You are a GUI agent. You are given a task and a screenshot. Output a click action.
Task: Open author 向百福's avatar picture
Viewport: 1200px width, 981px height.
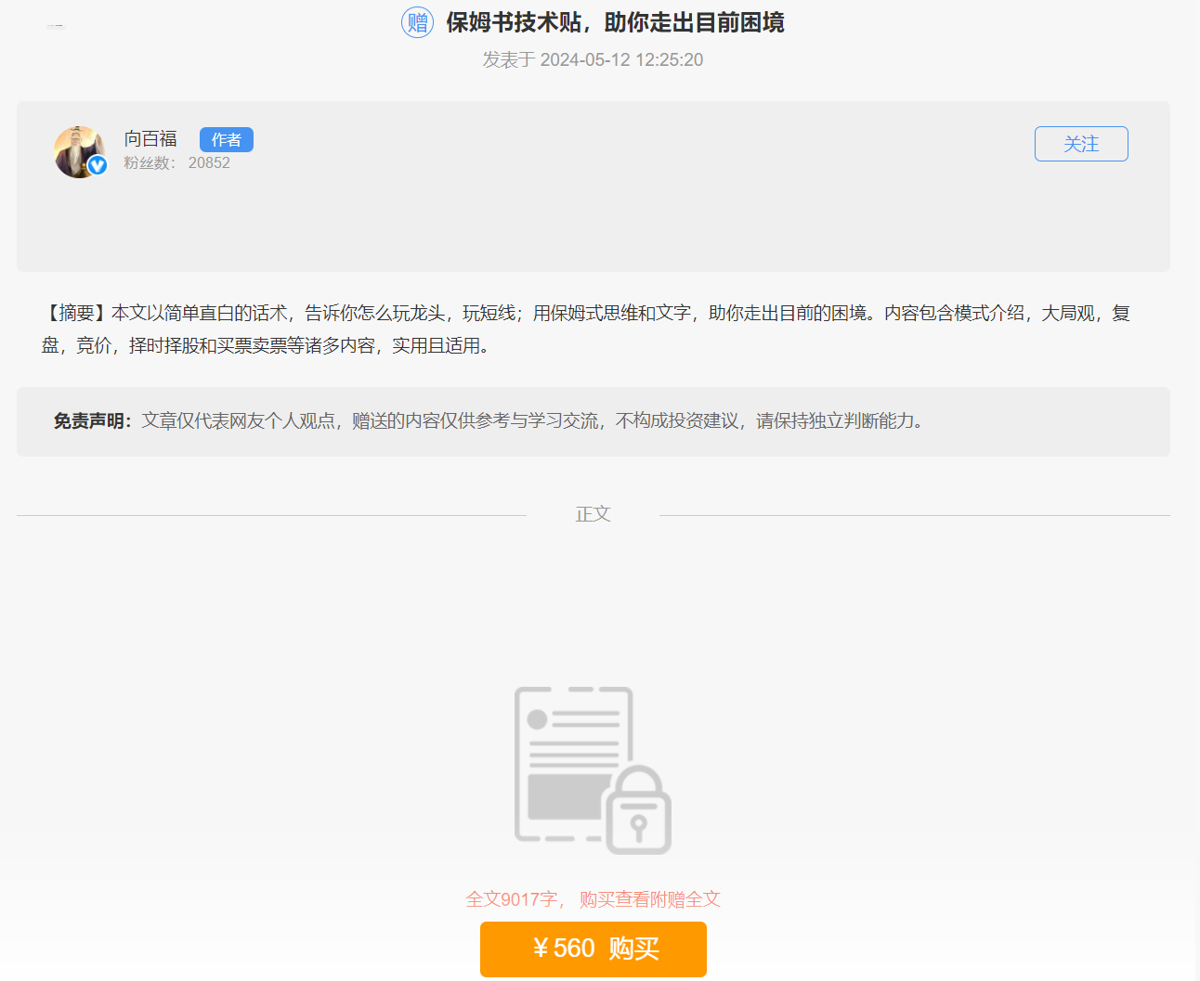78,150
